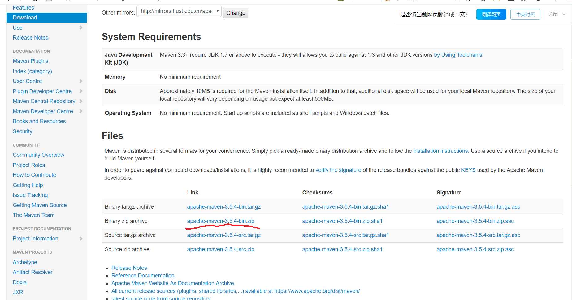572x300 pixels.
Task: Open the verify the signature link
Action: coord(338,170)
